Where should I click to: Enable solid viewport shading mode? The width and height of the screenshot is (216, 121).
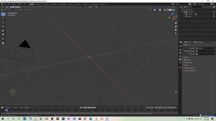coord(170,10)
